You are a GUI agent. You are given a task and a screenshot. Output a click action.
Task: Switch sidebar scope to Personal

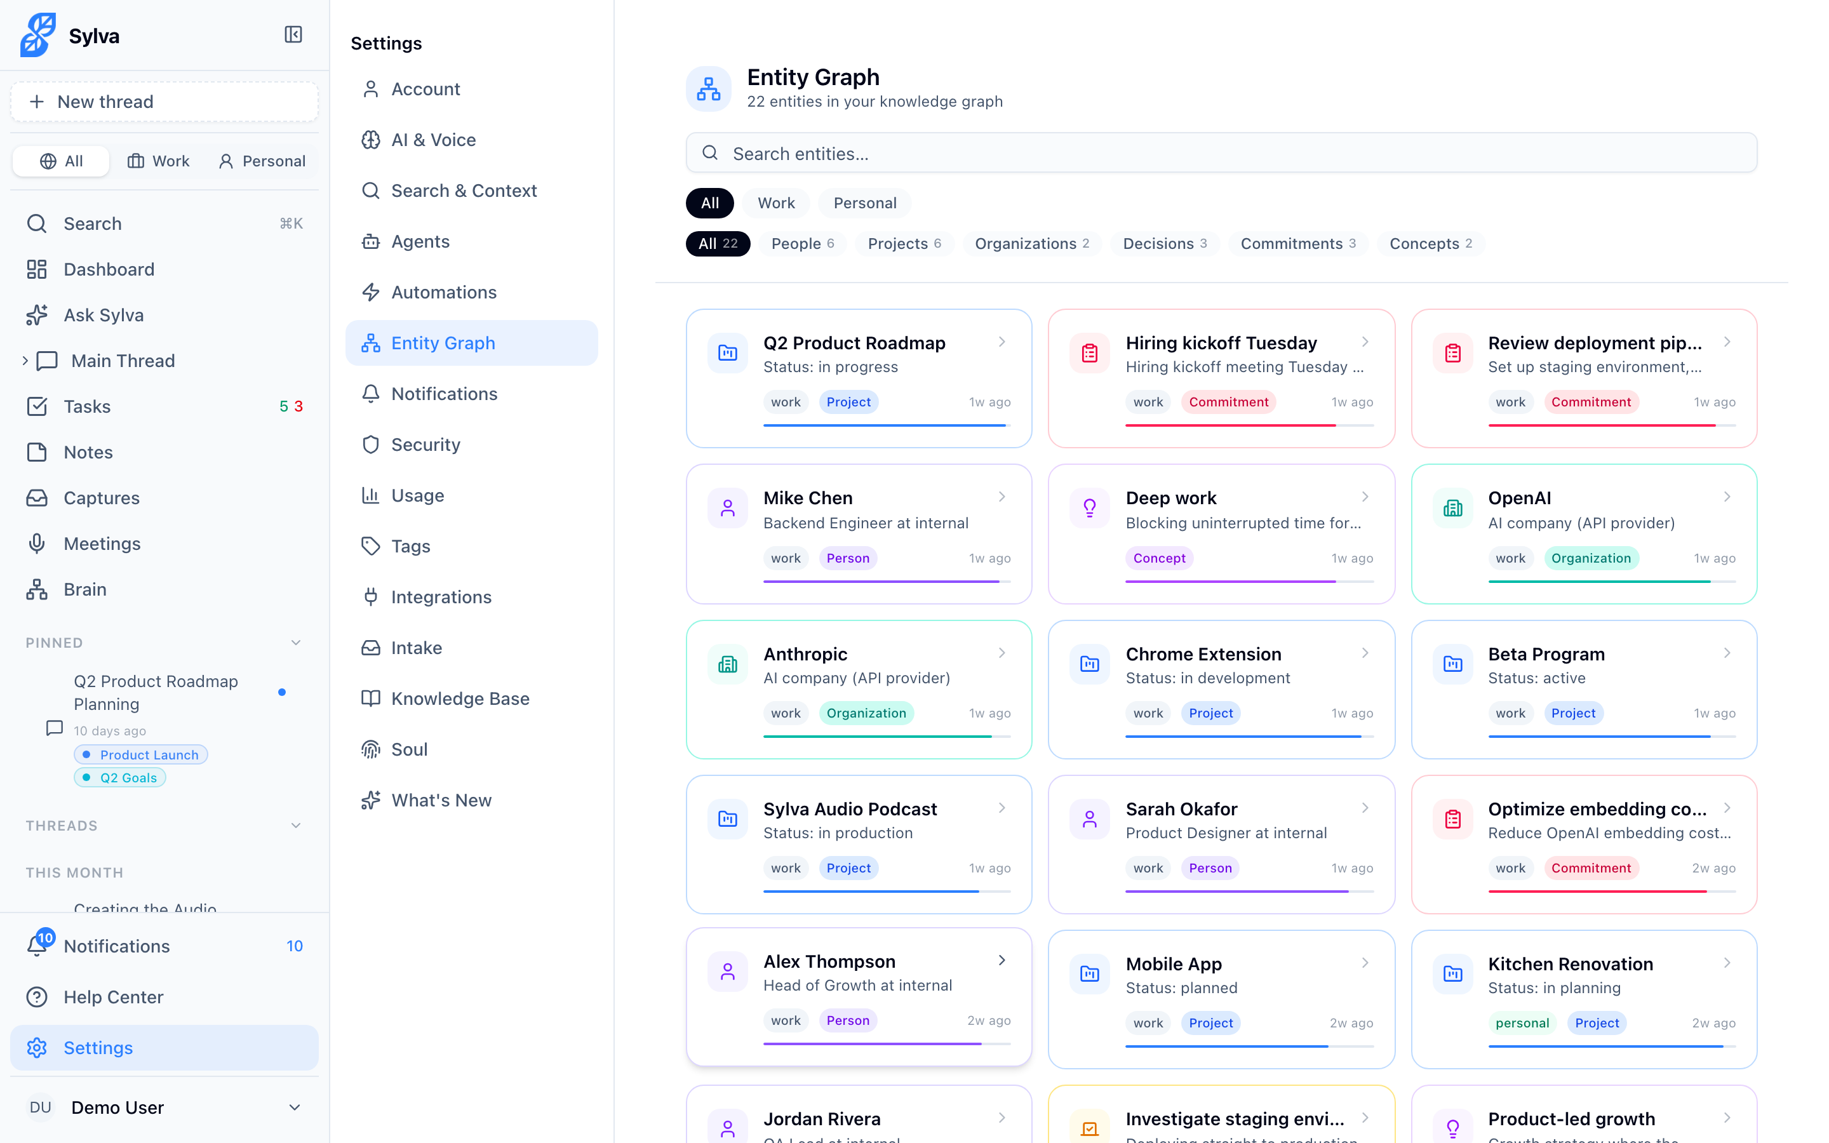(x=262, y=161)
